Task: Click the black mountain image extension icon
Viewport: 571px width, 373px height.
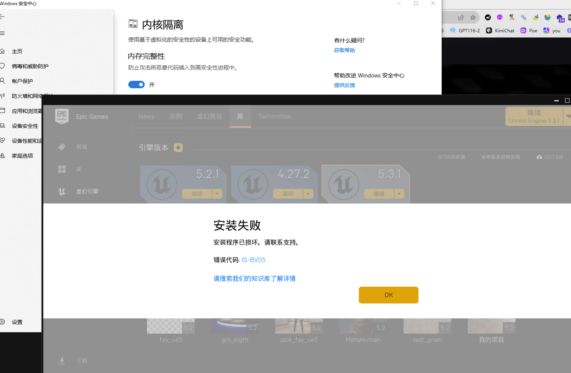Action: (x=488, y=17)
